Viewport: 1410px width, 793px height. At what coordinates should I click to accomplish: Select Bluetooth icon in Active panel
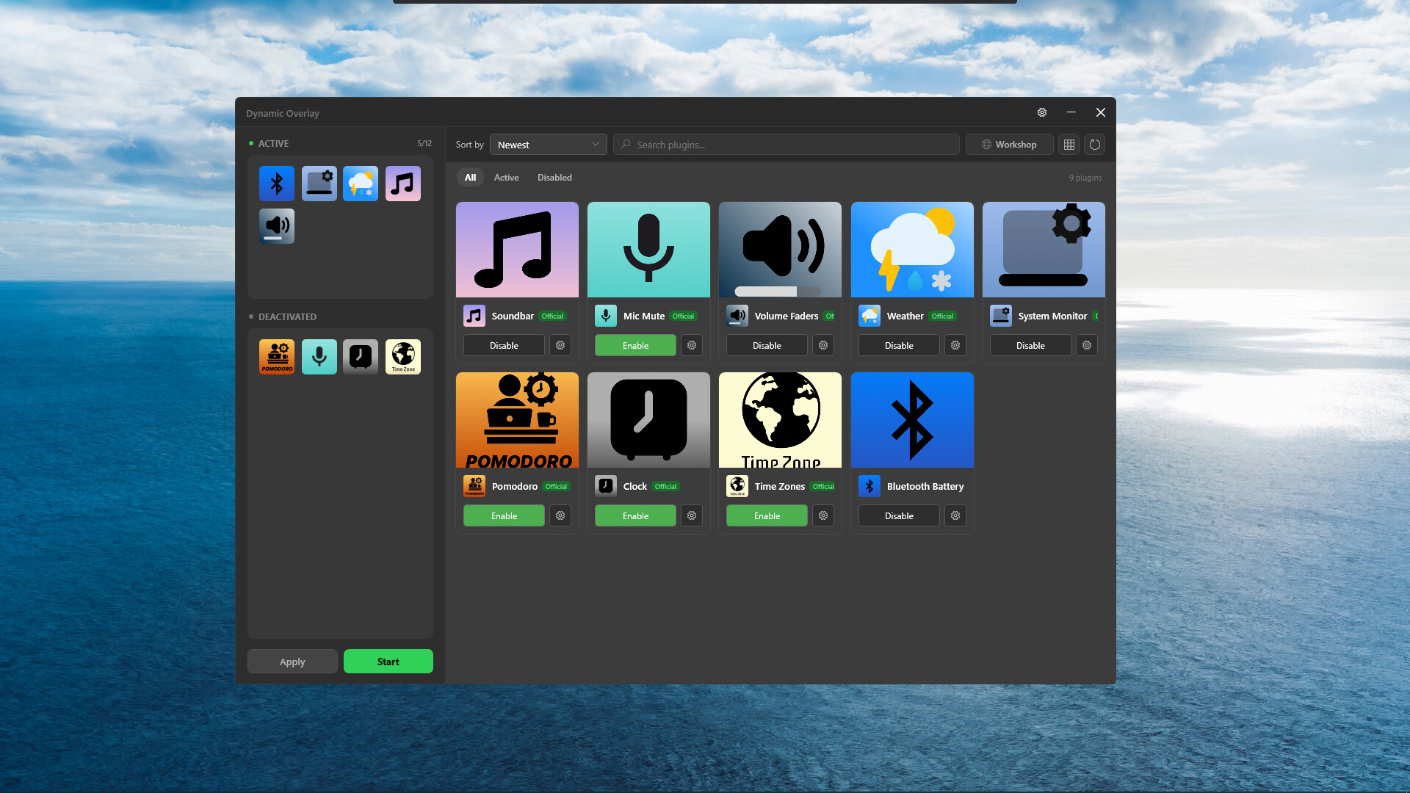[x=277, y=184]
